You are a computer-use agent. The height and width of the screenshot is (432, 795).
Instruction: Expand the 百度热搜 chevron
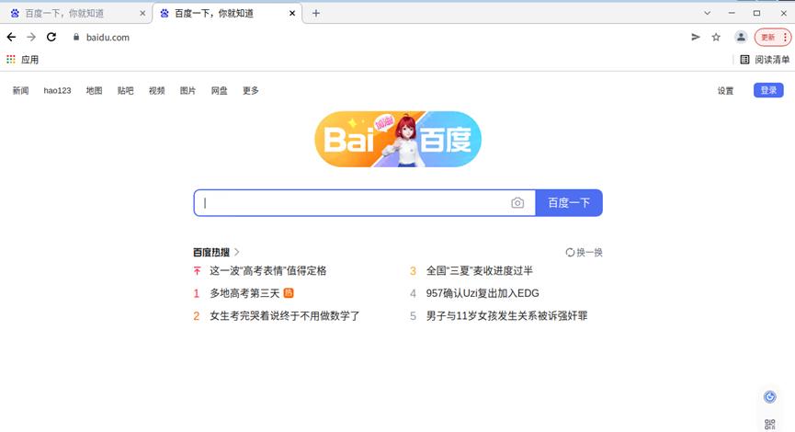point(237,252)
